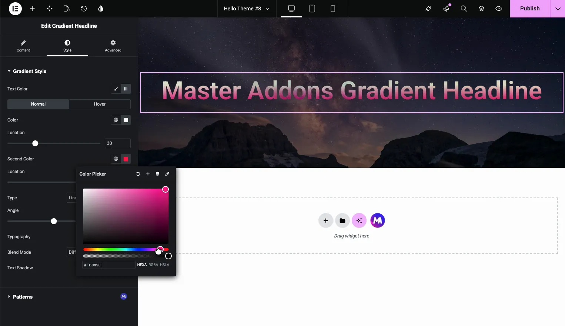Click the Location value field showing 30
565x326 pixels.
pyautogui.click(x=118, y=143)
